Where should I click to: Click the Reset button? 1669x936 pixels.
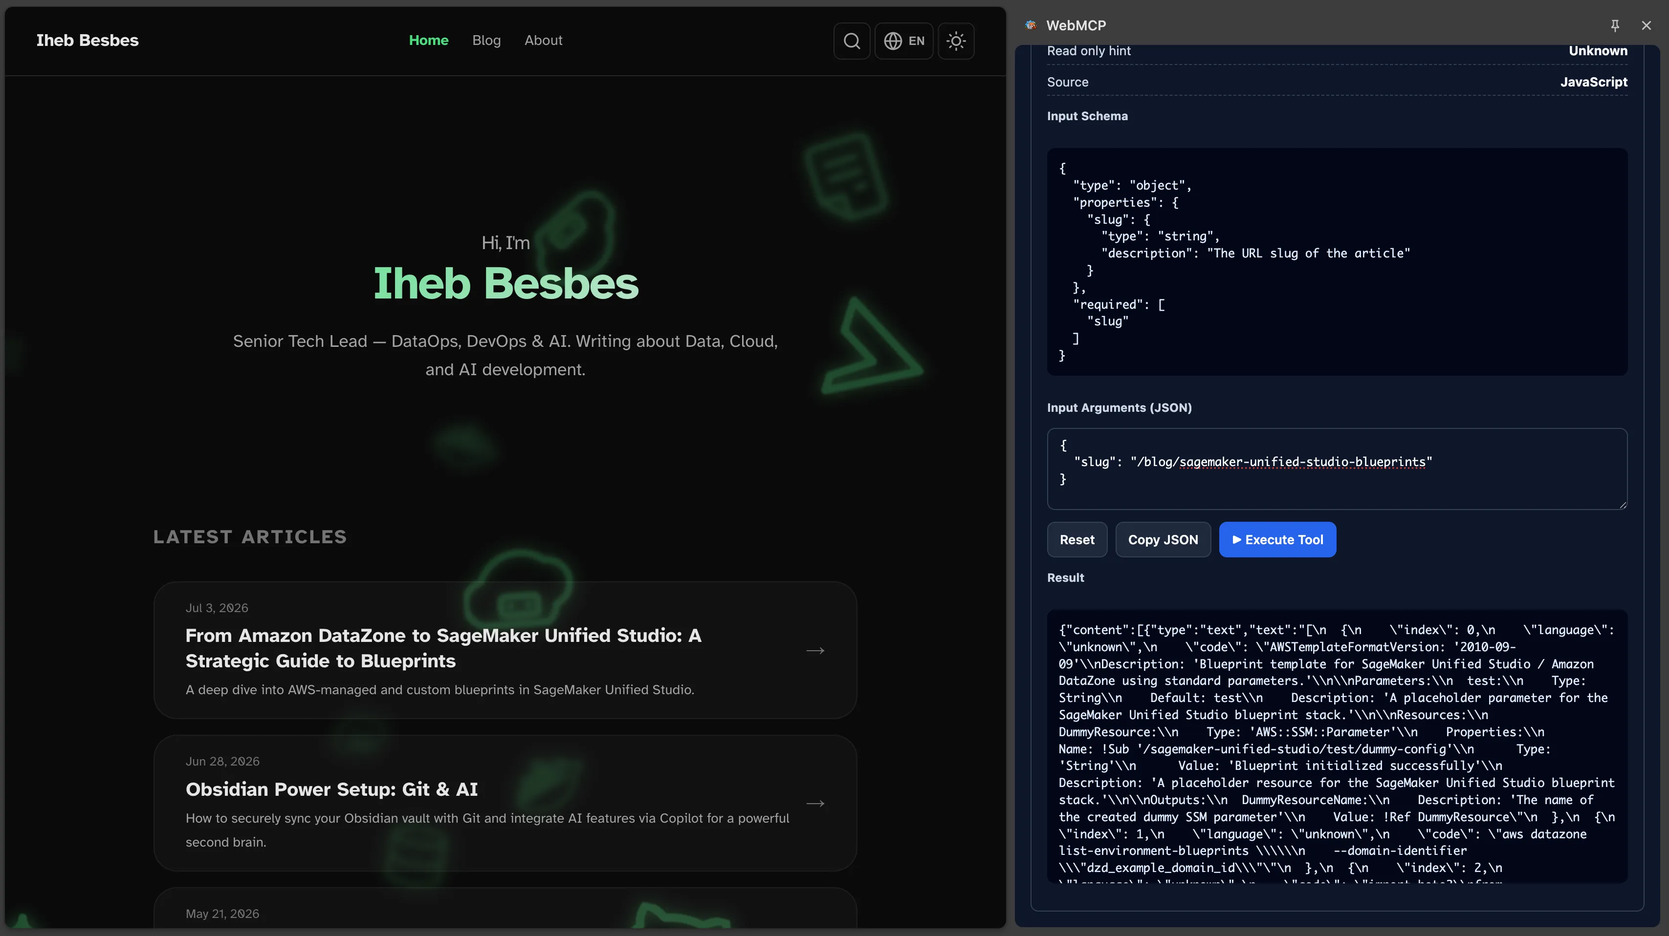point(1077,539)
